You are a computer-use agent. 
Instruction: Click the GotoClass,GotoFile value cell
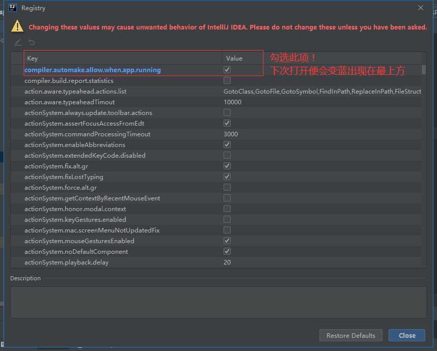point(322,91)
